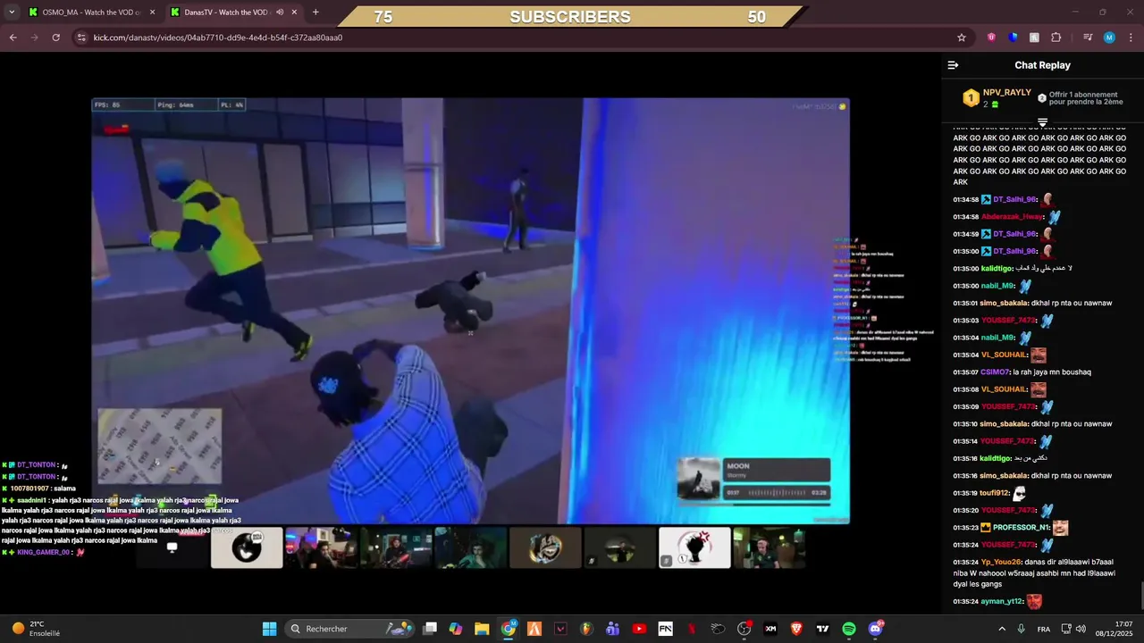
Task: Open toufi912 username in chat
Action: [x=995, y=493]
